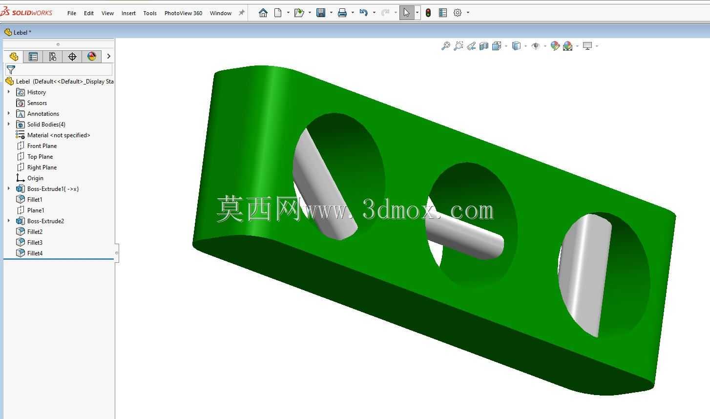Image resolution: width=710 pixels, height=419 pixels.
Task: Click Section View icon
Action: pos(484,46)
